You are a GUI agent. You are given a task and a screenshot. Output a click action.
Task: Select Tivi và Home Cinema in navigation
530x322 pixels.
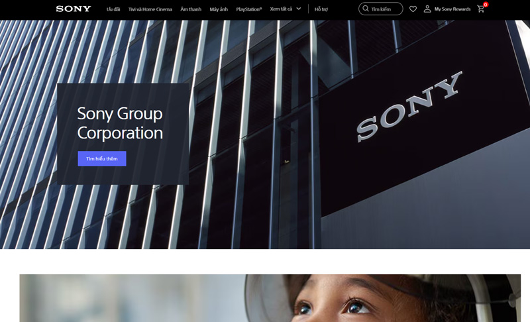click(150, 9)
